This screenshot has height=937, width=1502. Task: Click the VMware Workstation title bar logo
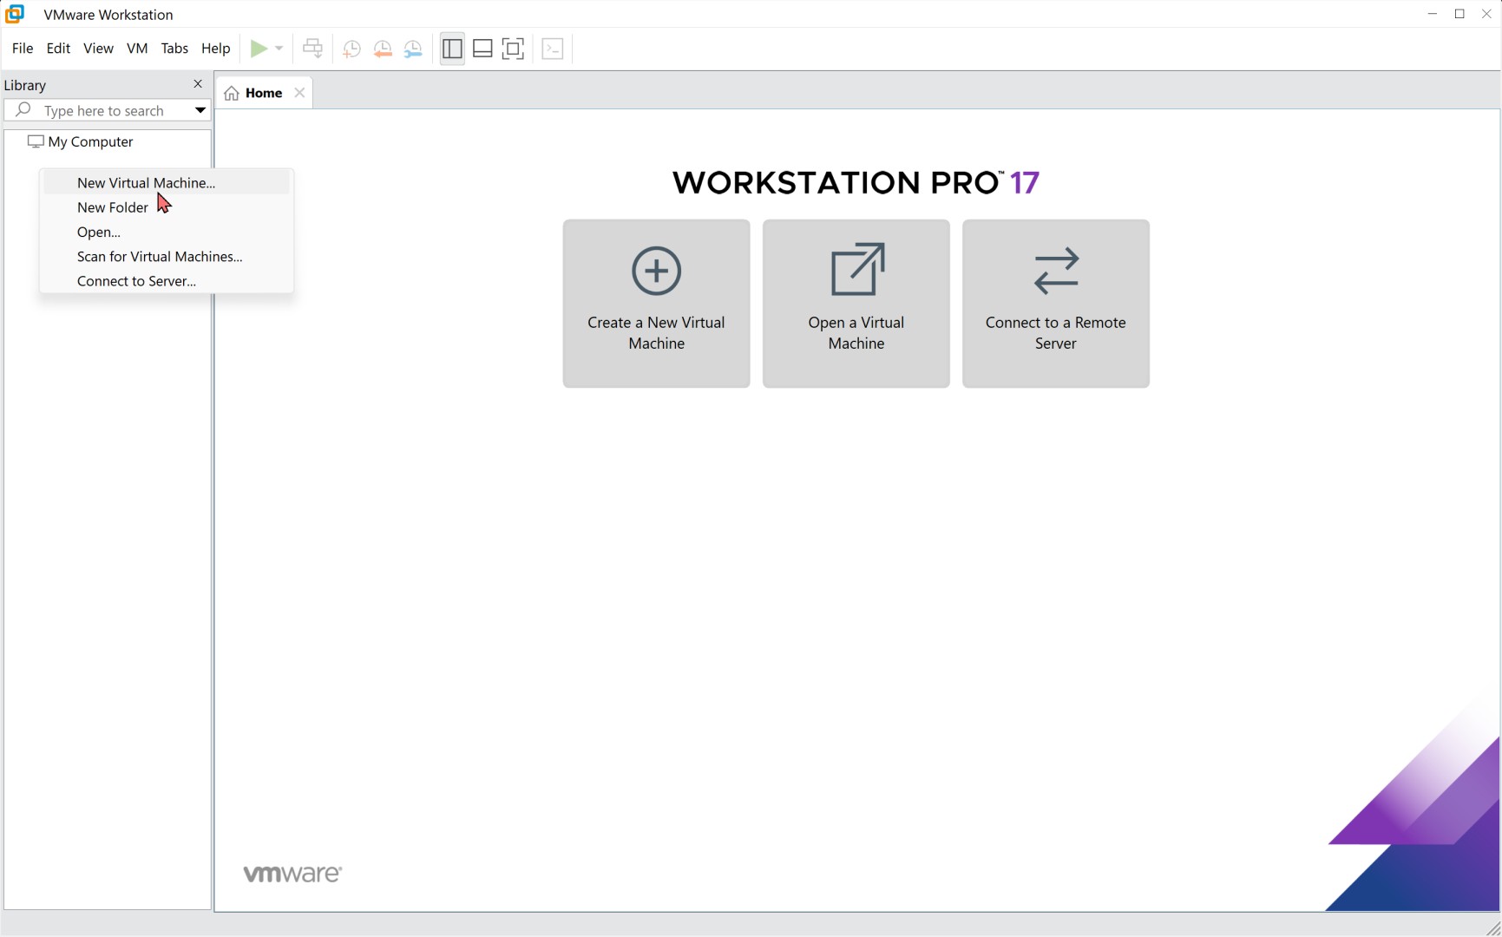[x=15, y=14]
